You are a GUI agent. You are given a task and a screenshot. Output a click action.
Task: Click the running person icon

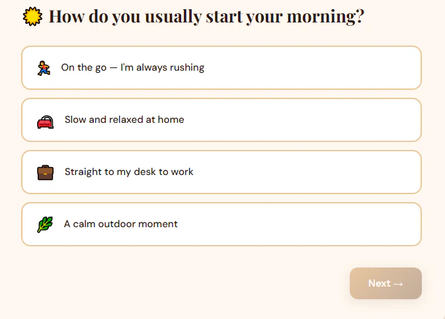[x=44, y=68]
